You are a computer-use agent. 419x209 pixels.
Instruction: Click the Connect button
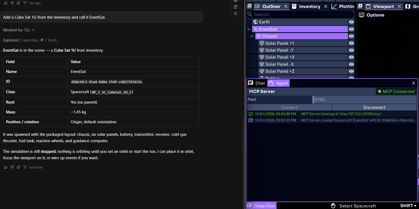289,108
